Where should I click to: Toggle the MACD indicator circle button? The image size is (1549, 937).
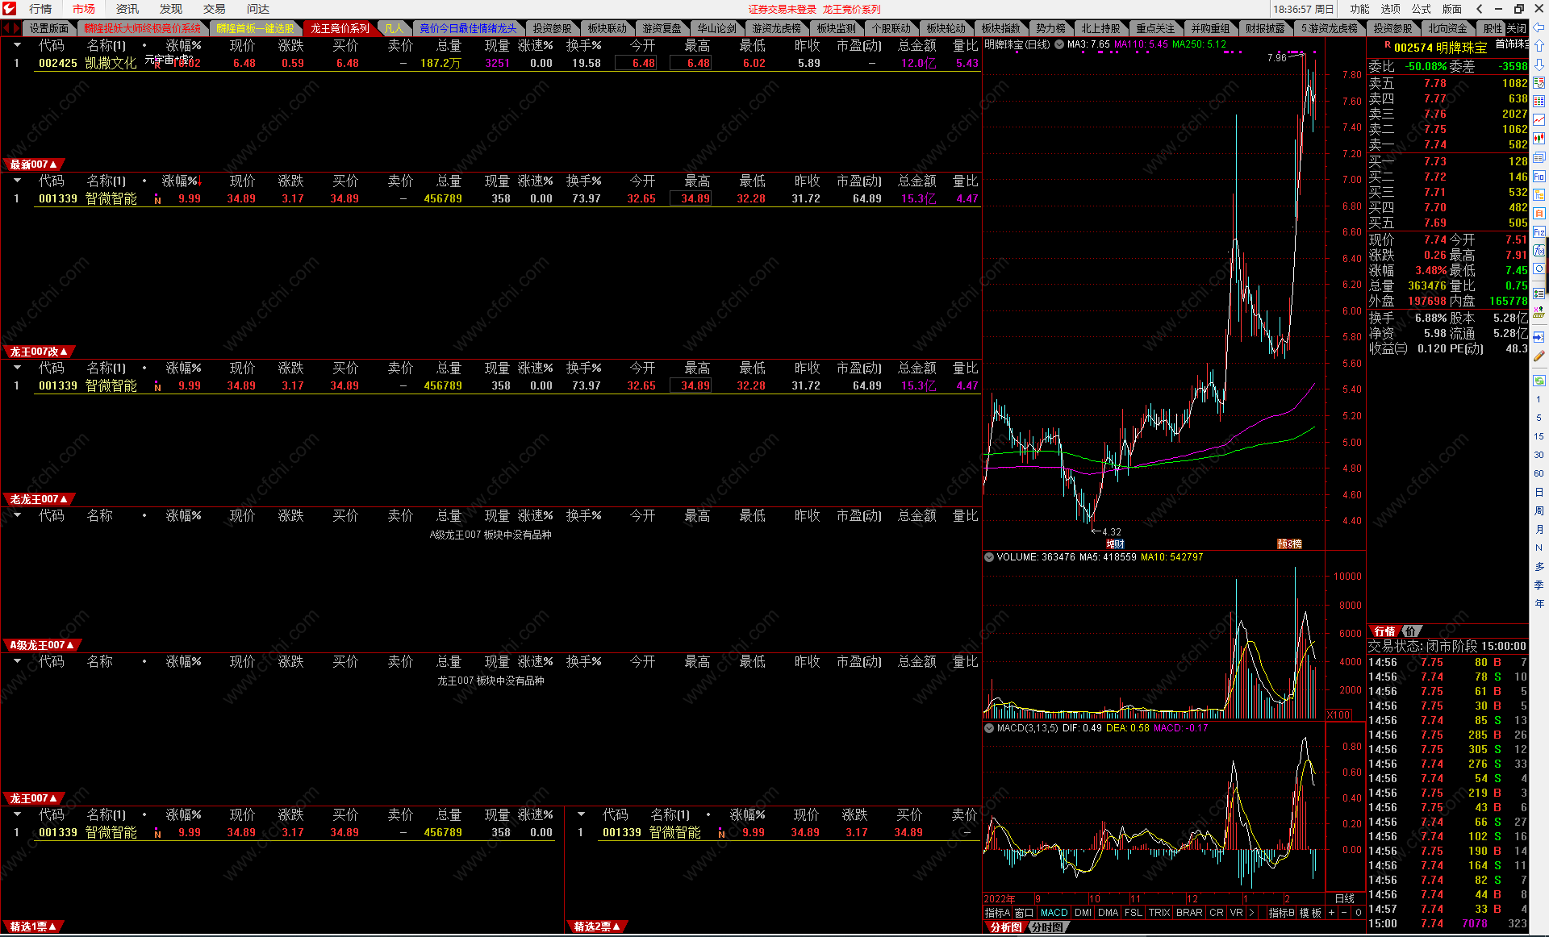coord(989,728)
